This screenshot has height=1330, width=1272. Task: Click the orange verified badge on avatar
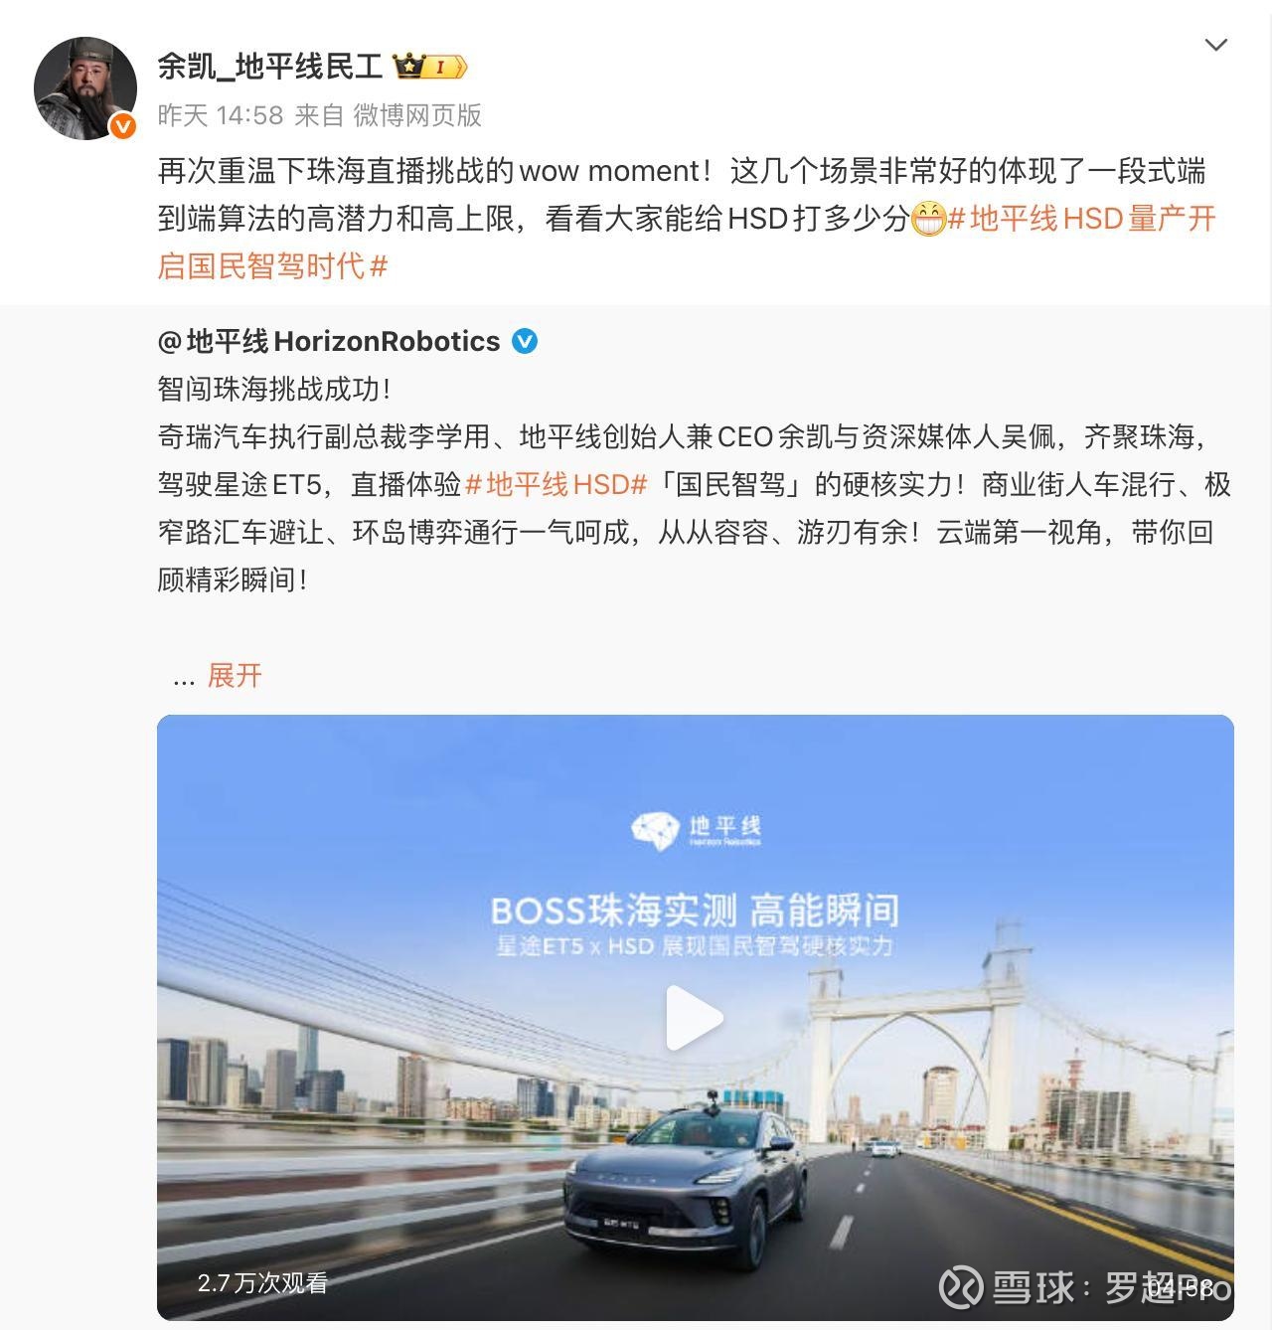pos(122,125)
